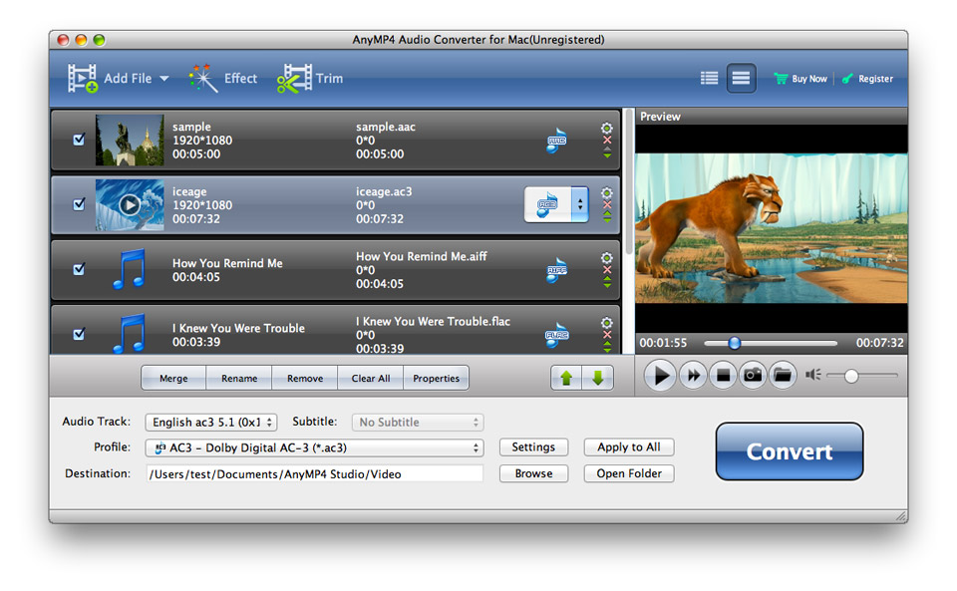Open the Audio Track dropdown
The height and width of the screenshot is (591, 957).
211,422
